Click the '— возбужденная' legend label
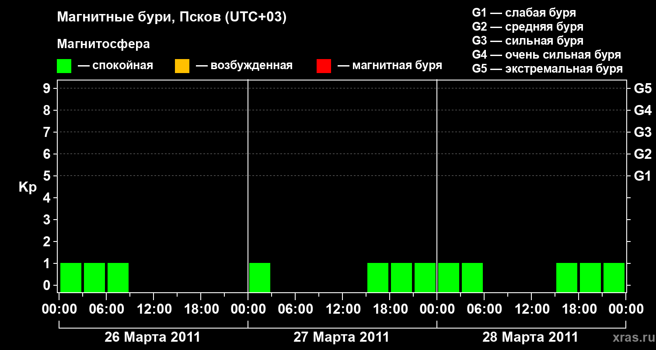Image resolution: width=656 pixels, height=350 pixels. click(244, 66)
